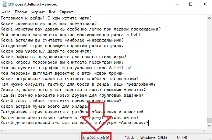This screenshot has width=212, height=140.
Task: Click the 100% zoom status field
Action: (x=129, y=137)
